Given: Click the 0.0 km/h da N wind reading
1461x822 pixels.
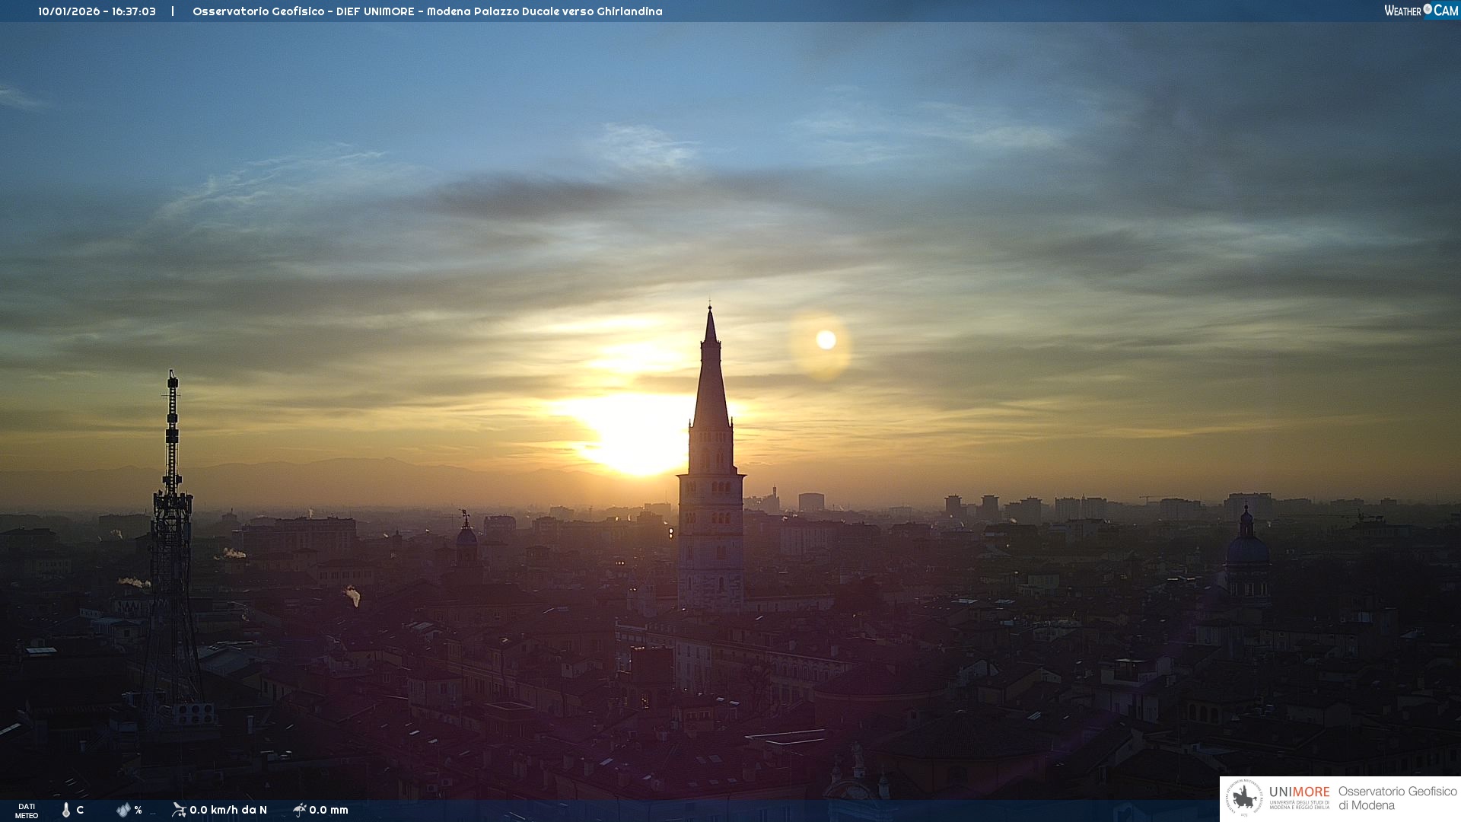Looking at the screenshot, I should pyautogui.click(x=228, y=810).
